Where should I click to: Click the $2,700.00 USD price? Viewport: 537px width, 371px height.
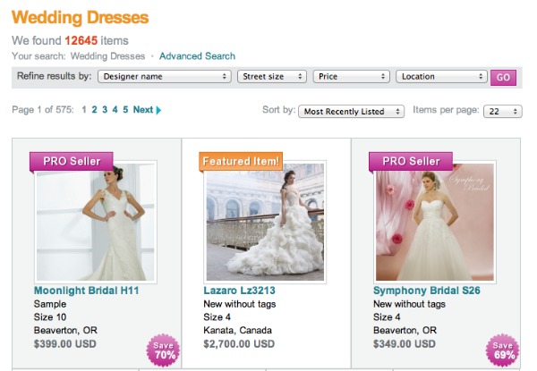click(x=239, y=344)
